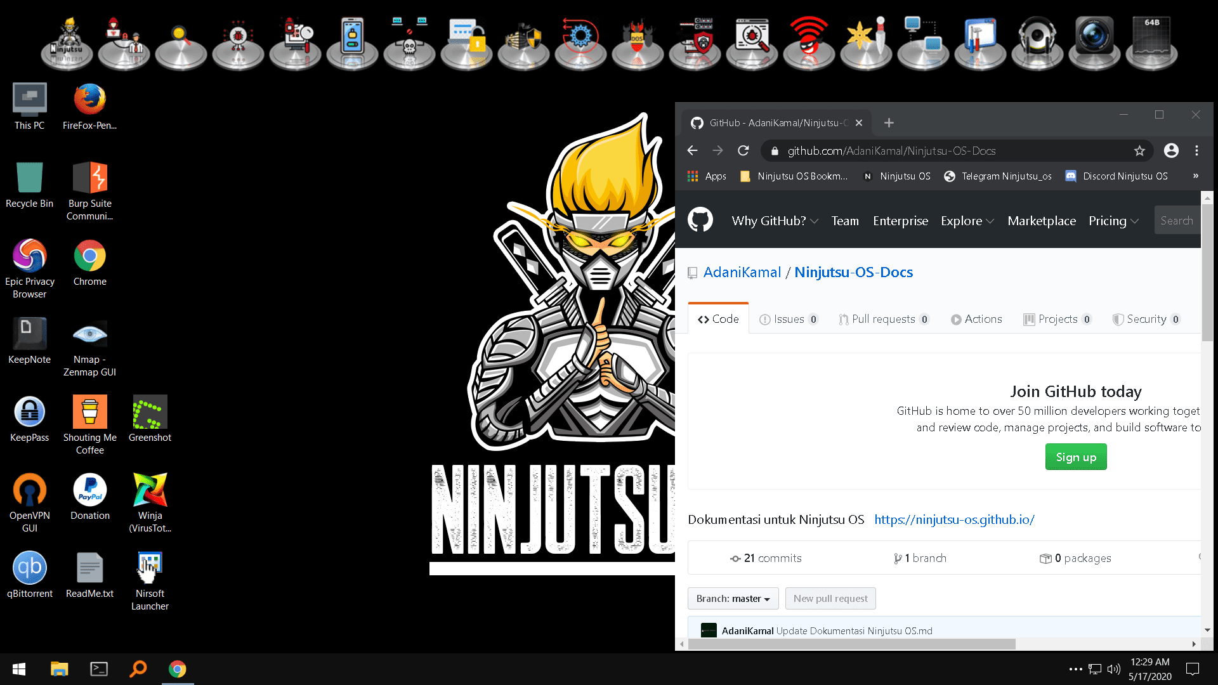Open FireFox-Pen desktop shortcut
The image size is (1218, 685).
tap(89, 107)
